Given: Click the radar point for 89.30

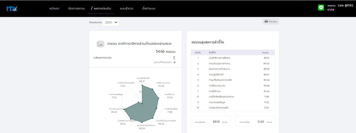Looking at the screenshot, I should point(124,110).
